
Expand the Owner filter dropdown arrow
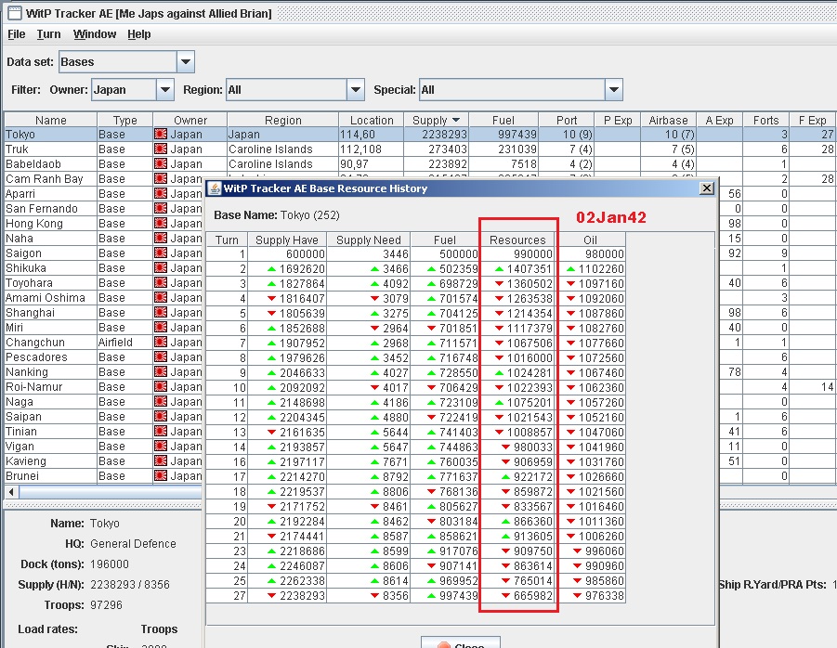165,90
